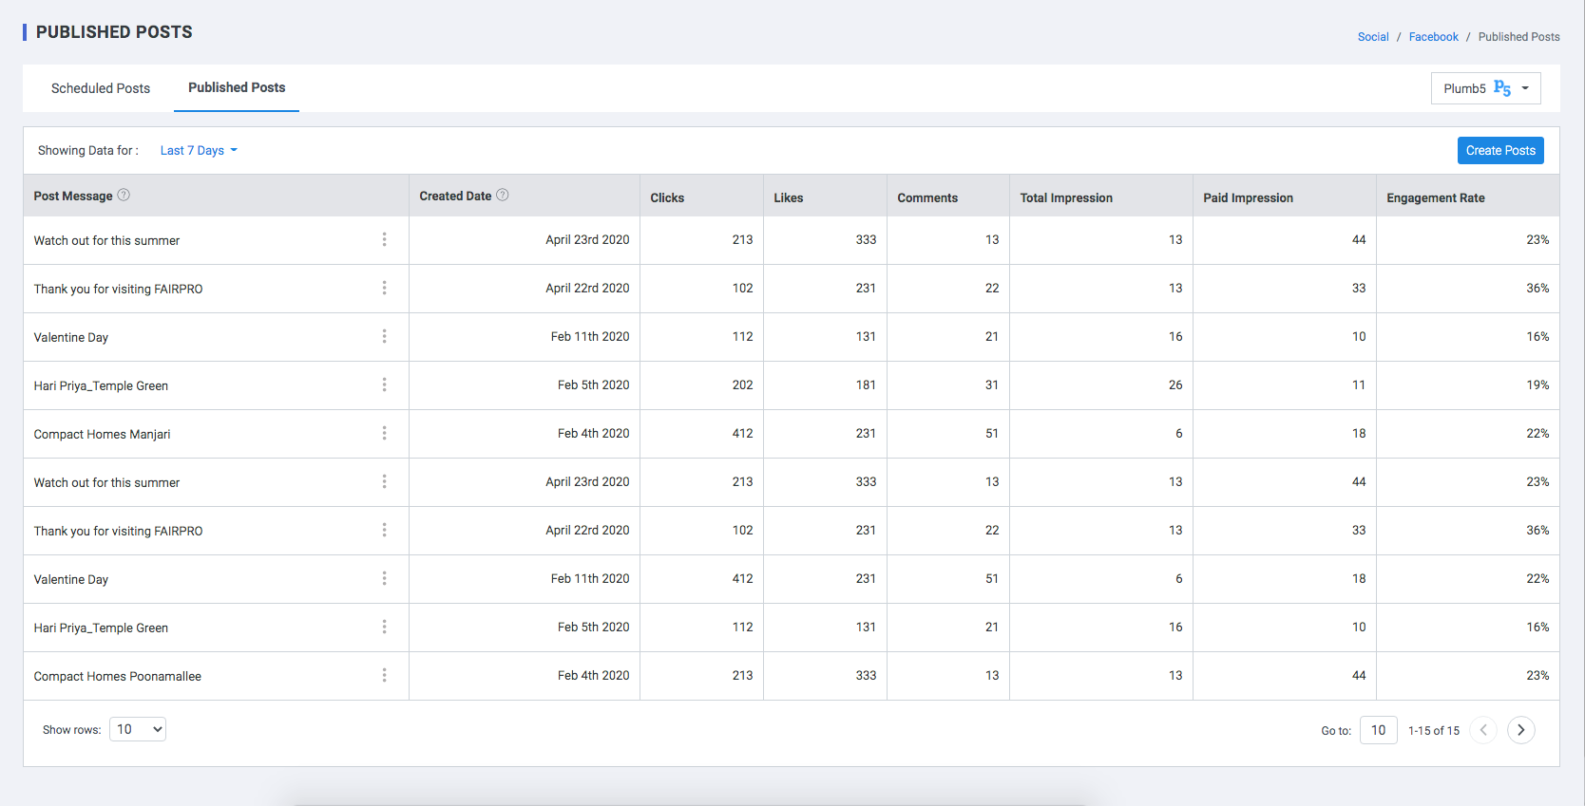Click the Comments column header
This screenshot has height=806, width=1585.
pos(927,197)
